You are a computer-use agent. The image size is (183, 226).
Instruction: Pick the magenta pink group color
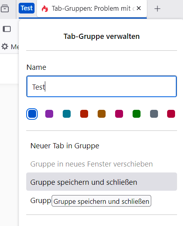pos(119,114)
